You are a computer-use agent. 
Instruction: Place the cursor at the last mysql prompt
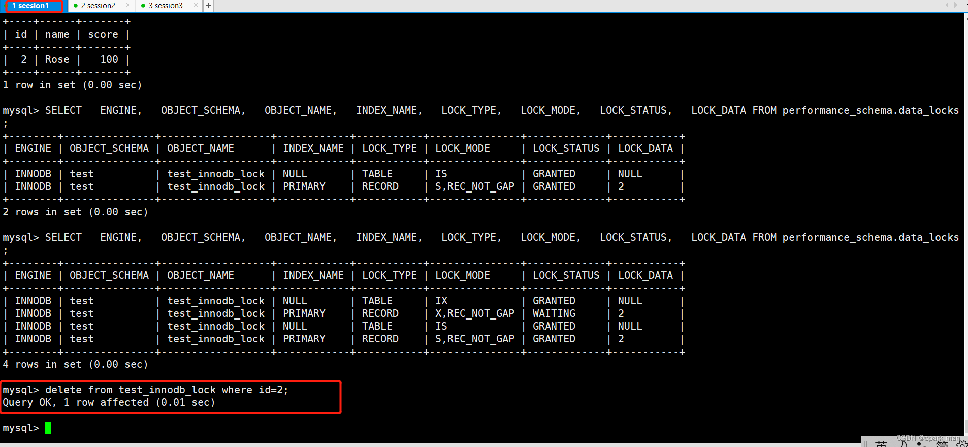(x=48, y=428)
